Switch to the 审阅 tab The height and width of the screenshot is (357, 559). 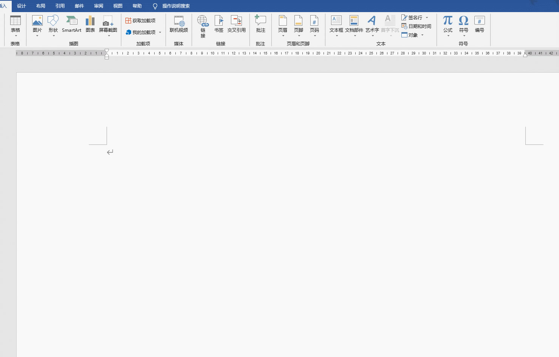coord(99,6)
